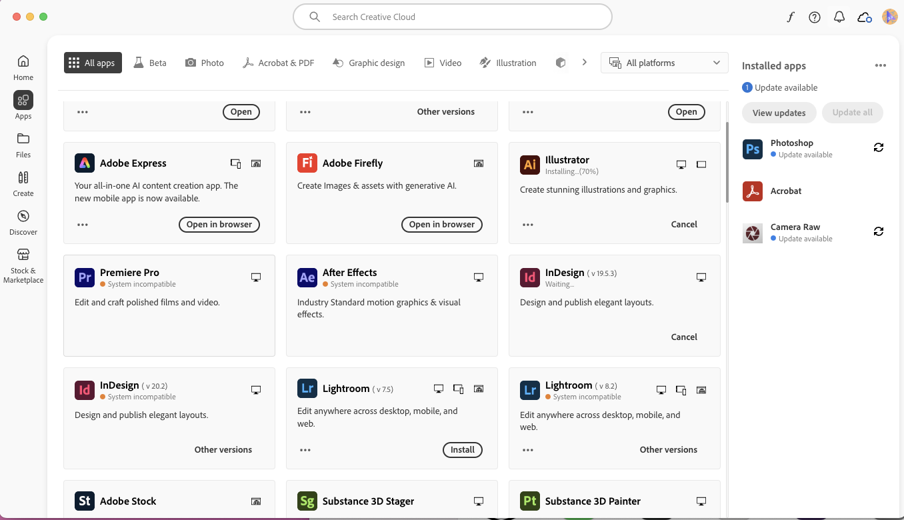904x520 pixels.
Task: Update Camera Raw using its refresh icon
Action: tap(879, 231)
